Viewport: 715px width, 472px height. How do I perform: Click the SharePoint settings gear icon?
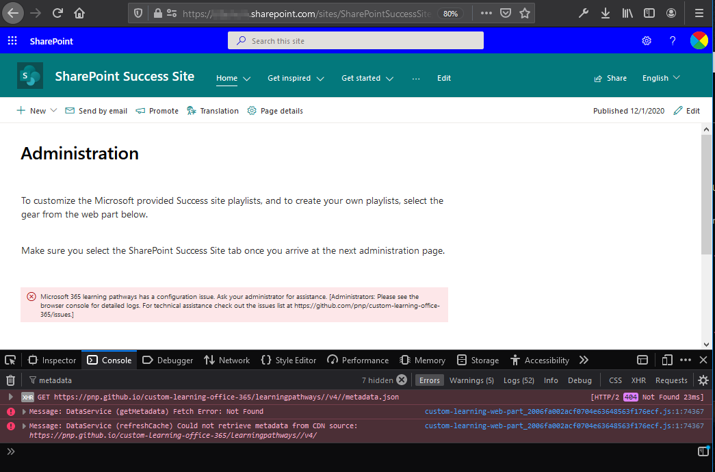click(646, 41)
